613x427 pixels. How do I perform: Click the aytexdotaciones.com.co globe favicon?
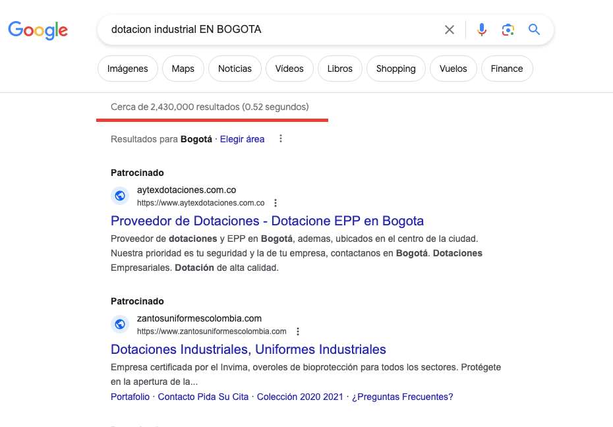point(120,195)
